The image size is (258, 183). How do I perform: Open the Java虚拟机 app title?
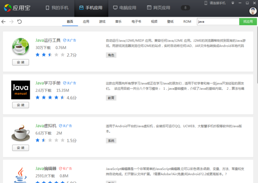point(46,126)
